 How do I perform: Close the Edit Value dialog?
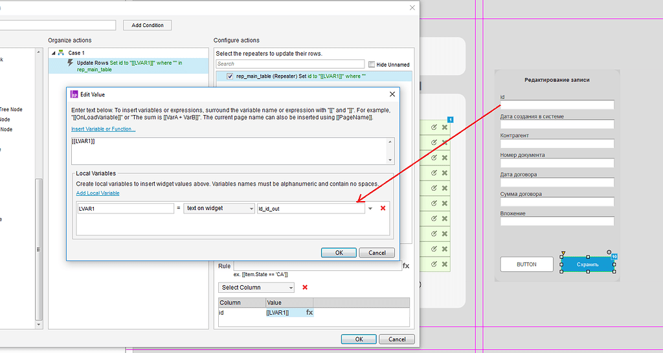392,94
